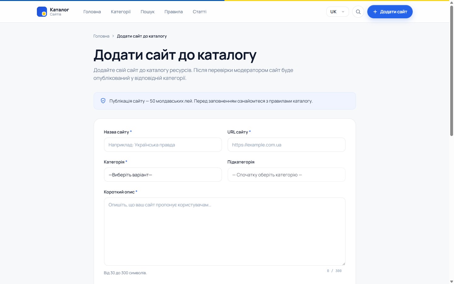Click the Додати сайт button
454x284 pixels.
pyautogui.click(x=390, y=12)
